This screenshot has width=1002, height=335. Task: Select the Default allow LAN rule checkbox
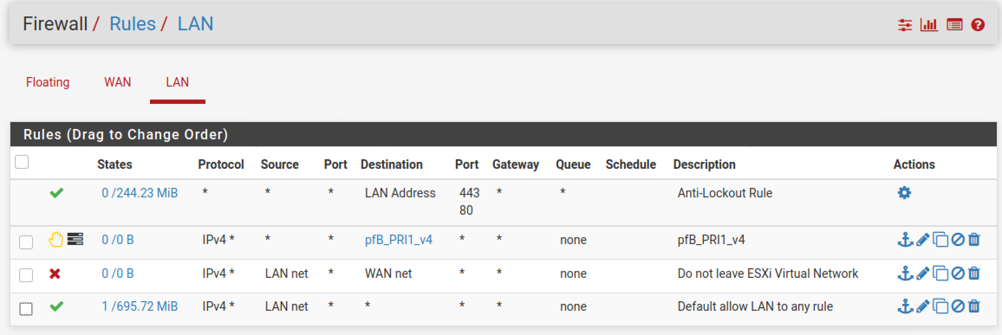26,309
